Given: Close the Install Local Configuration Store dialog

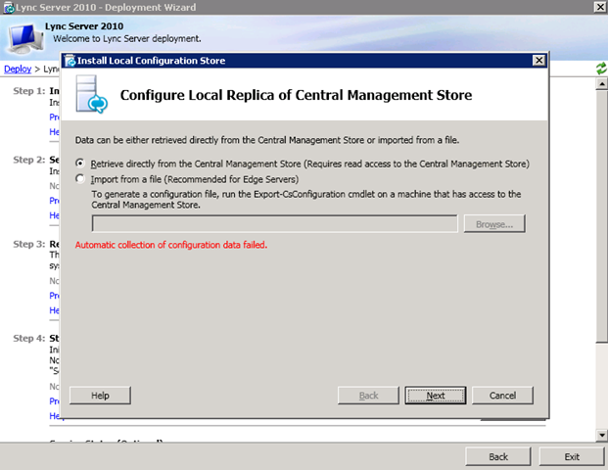Looking at the screenshot, I should [538, 61].
